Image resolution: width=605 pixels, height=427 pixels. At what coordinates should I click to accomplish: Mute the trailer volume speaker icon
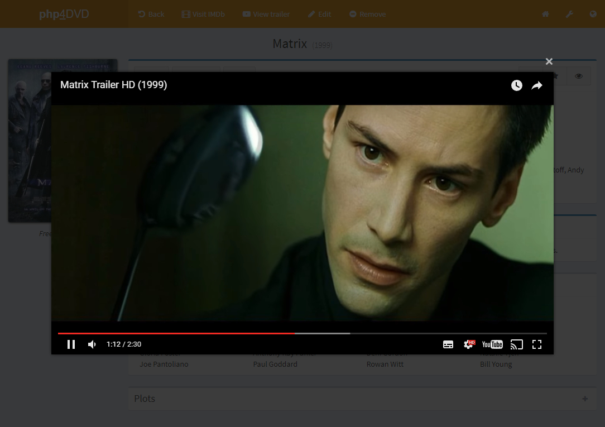[92, 344]
